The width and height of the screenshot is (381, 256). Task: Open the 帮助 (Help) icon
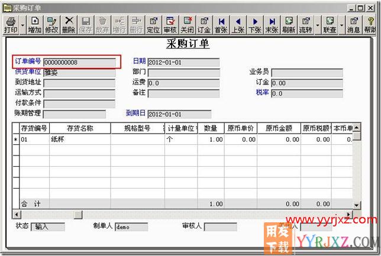point(370,25)
